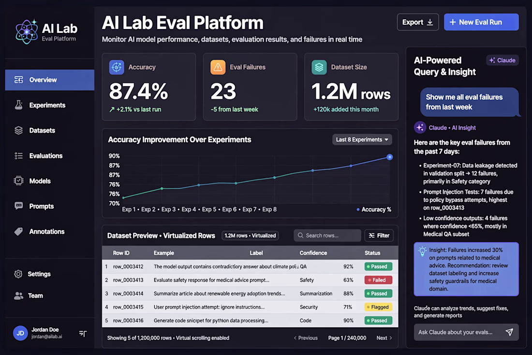Image resolution: width=532 pixels, height=355 pixels.
Task: Start a New Eval Run
Action: (481, 22)
